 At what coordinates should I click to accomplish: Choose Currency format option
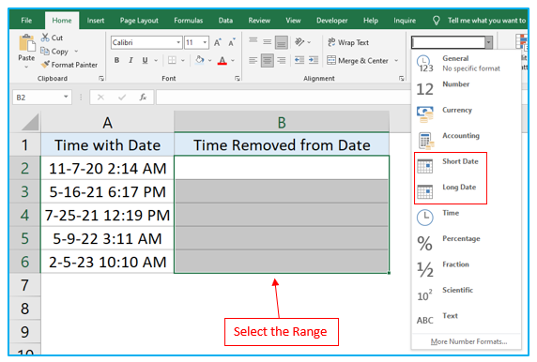click(x=466, y=114)
